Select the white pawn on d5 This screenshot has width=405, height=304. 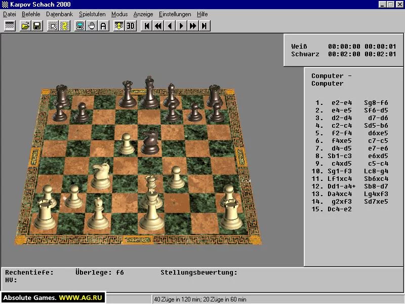coord(126,144)
